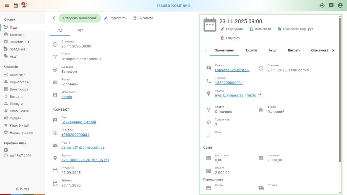Open Витрати in the sidebar menu
347x195 pixels.
point(23,96)
